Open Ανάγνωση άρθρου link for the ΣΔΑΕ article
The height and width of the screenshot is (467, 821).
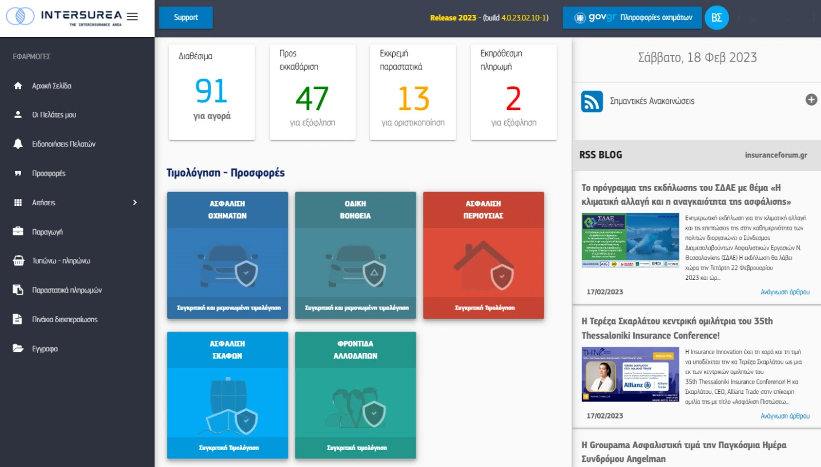point(784,292)
